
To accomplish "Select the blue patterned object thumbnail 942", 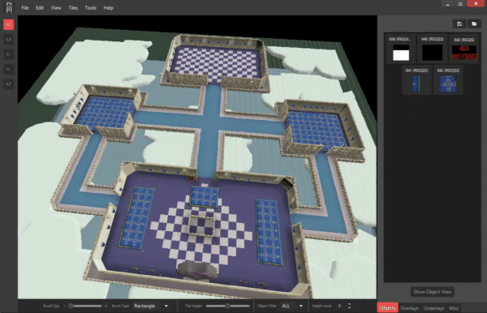I will pos(448,80).
